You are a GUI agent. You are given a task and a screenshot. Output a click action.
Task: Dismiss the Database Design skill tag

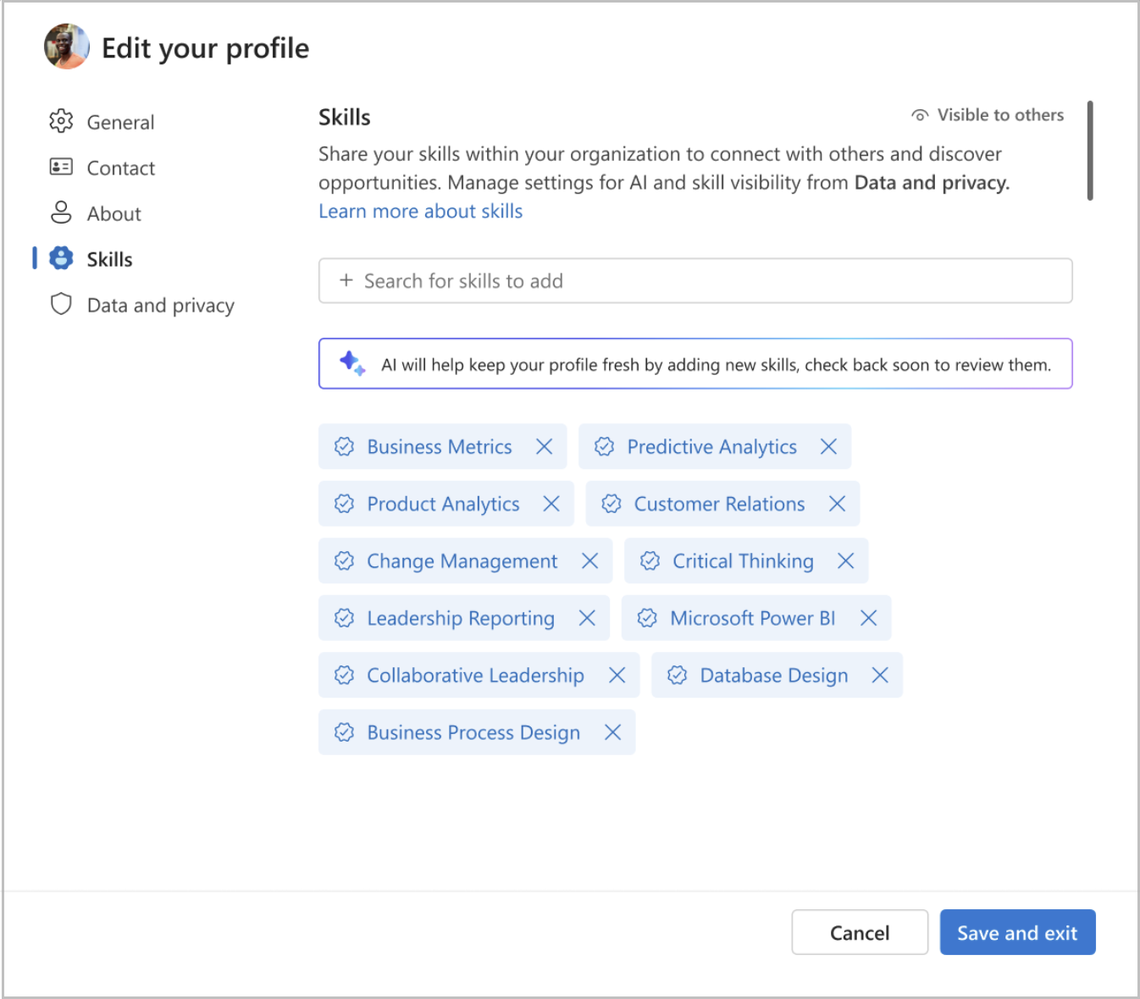(x=880, y=675)
